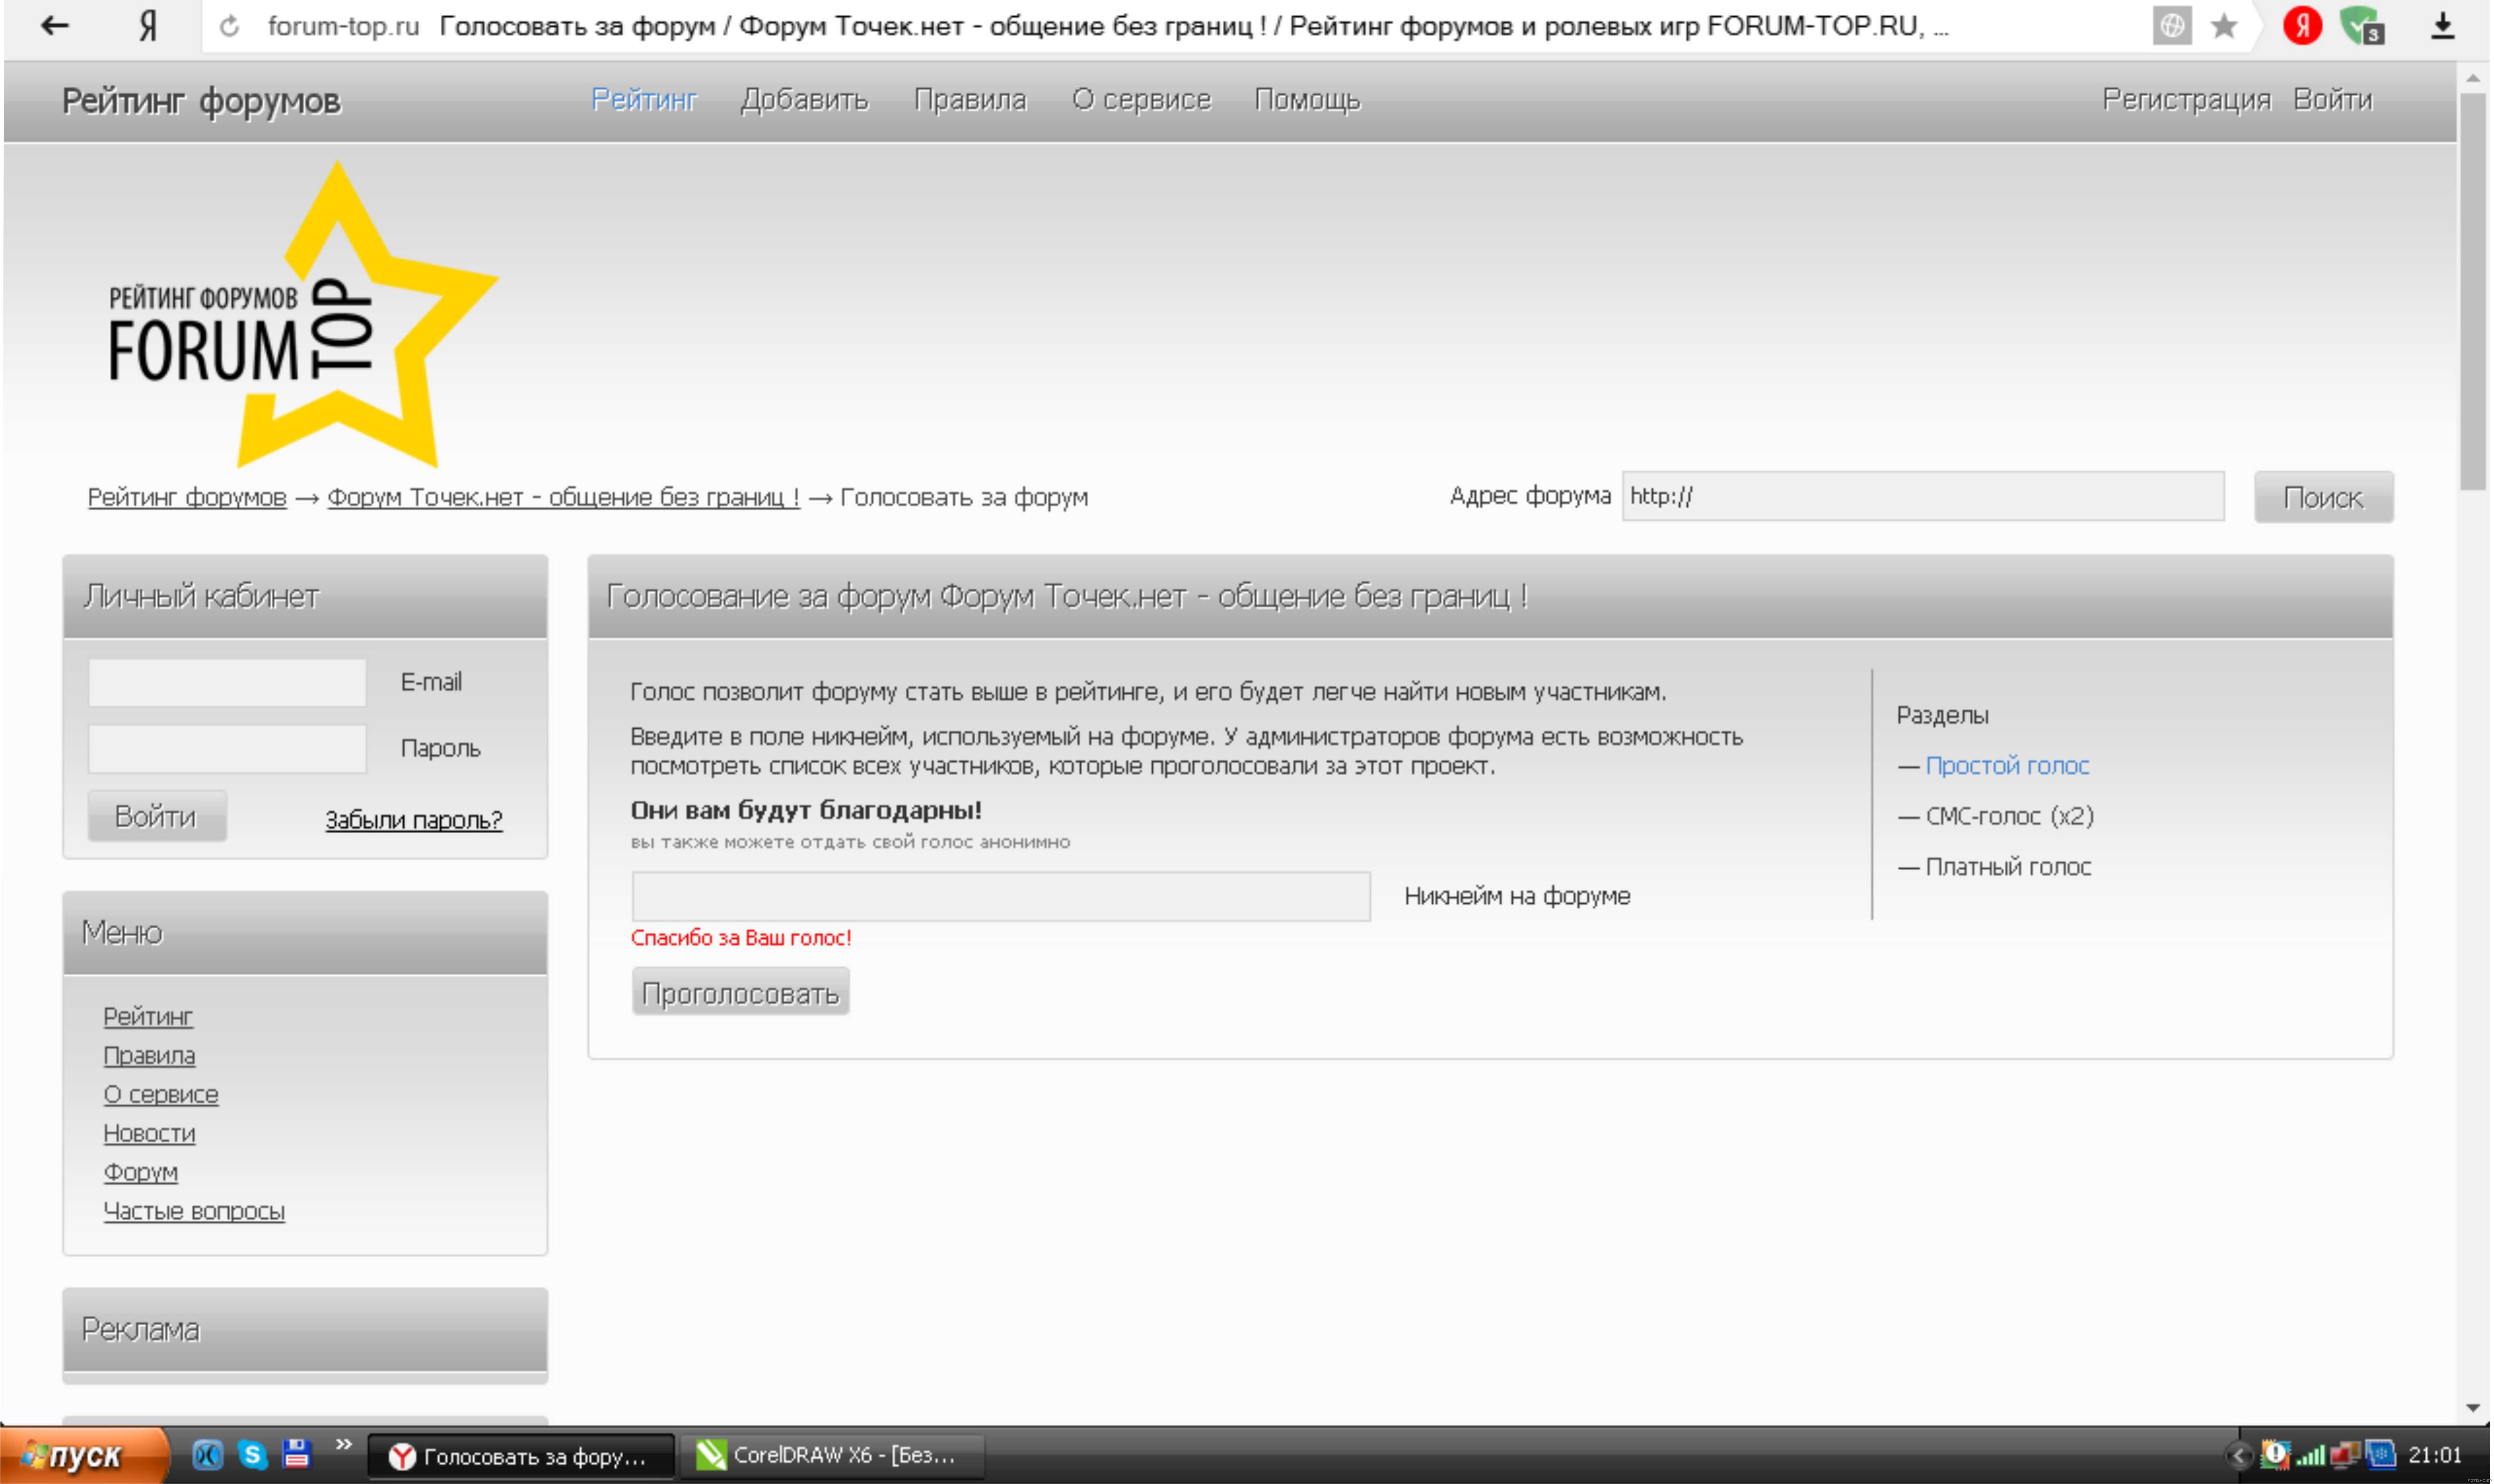Open the Добавить top navigation item
Viewport: 2494px width, 1484px height.
(804, 100)
